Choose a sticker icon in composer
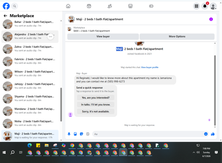Screen dimensions: 222x163 [x=81, y=134]
